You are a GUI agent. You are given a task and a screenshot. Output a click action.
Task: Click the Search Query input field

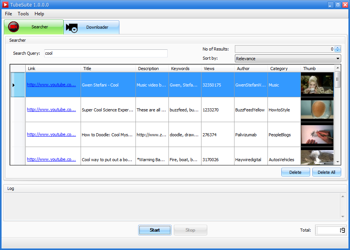(106, 54)
